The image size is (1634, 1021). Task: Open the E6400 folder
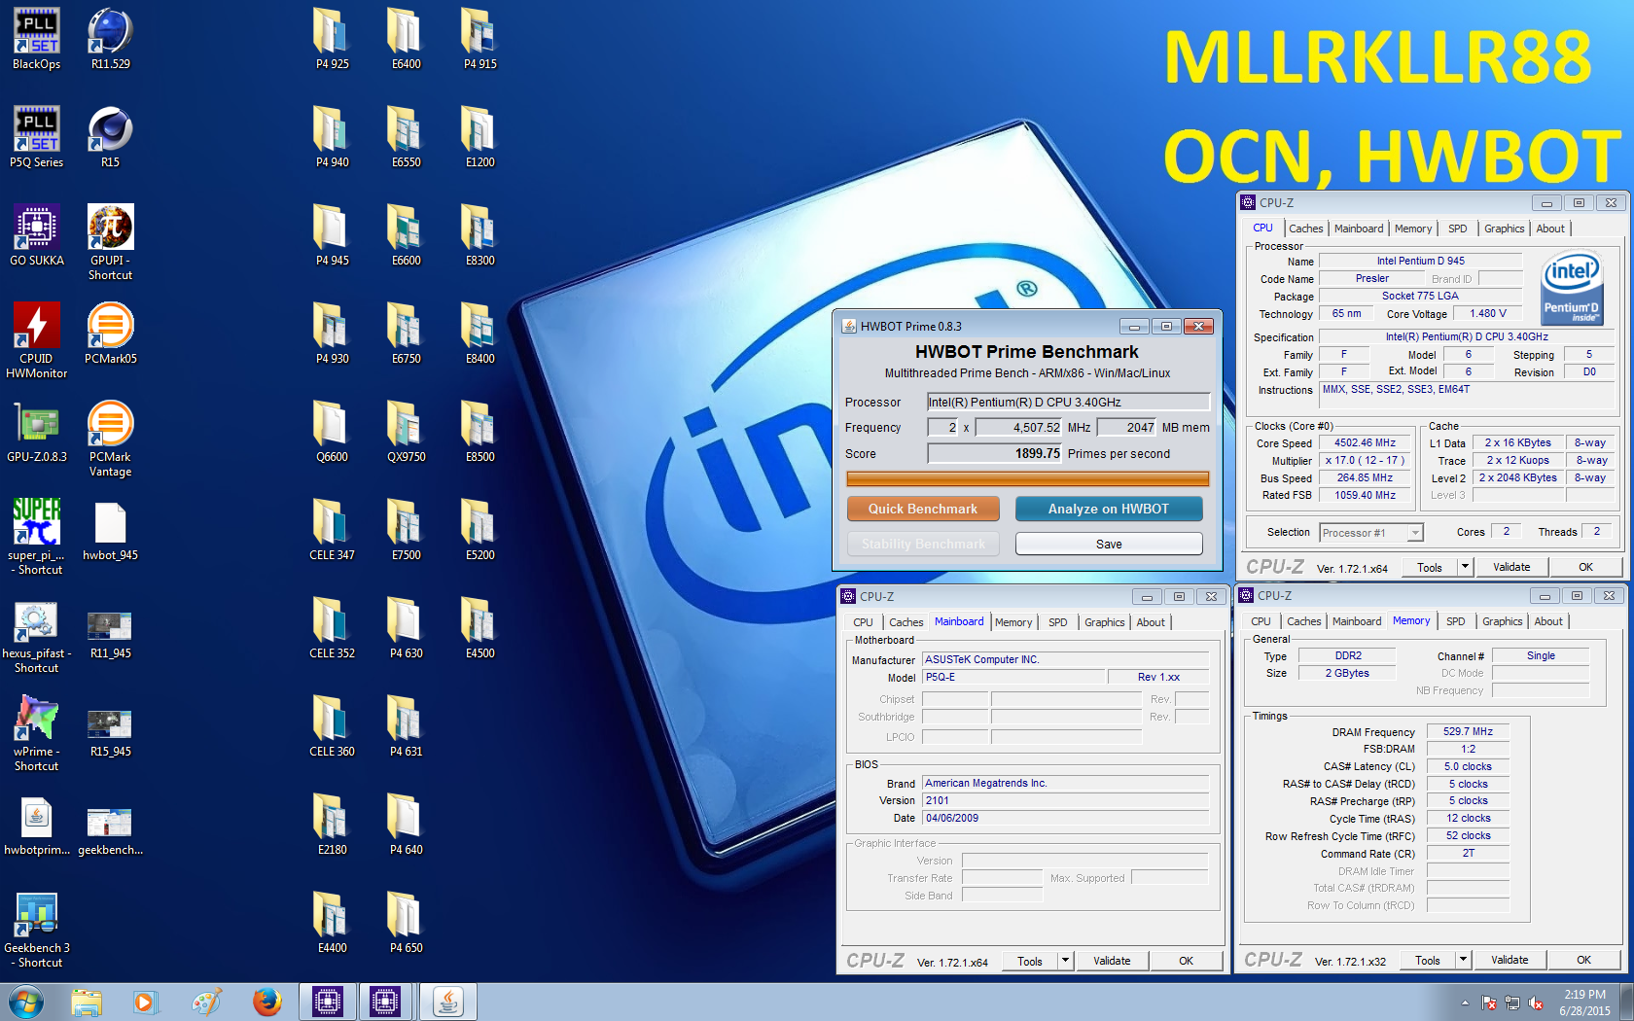406,39
